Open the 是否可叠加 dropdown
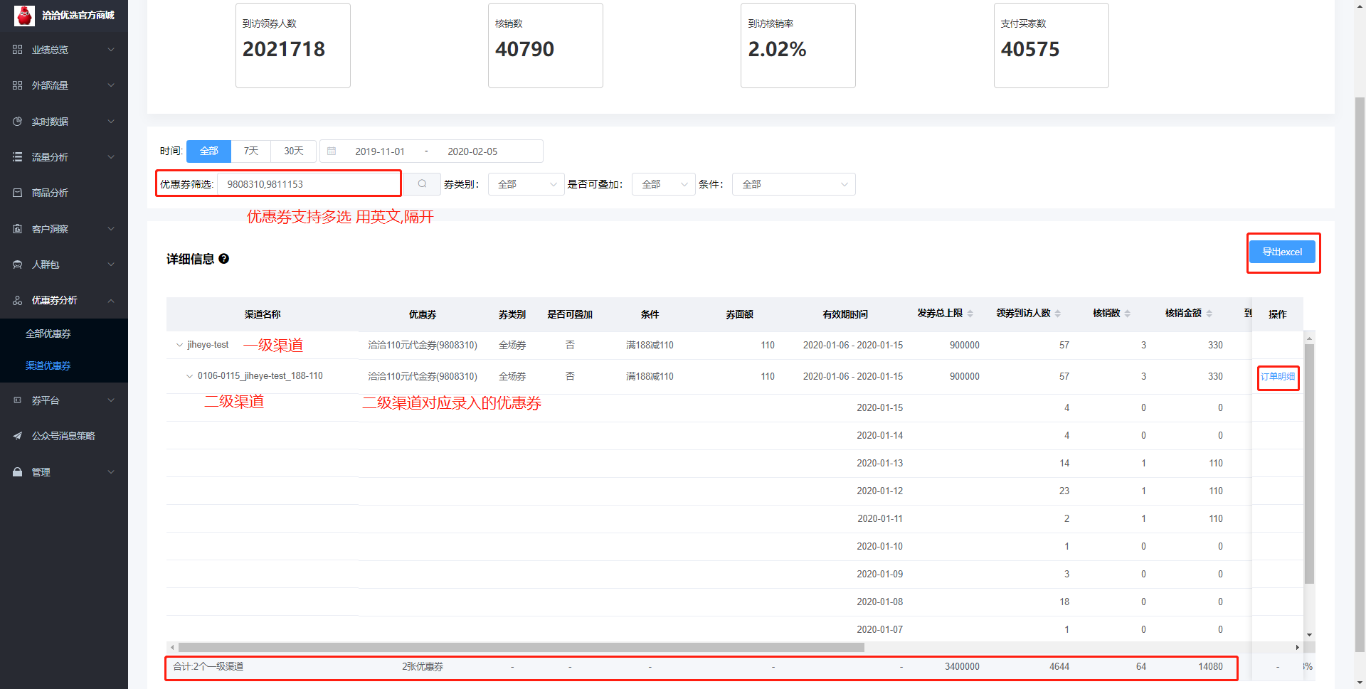Screen dimensions: 1366x689 click(x=663, y=184)
